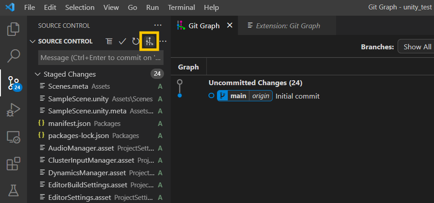Viewport: 434px width, 203px height.
Task: Open manifest.json staged file
Action: point(99,123)
